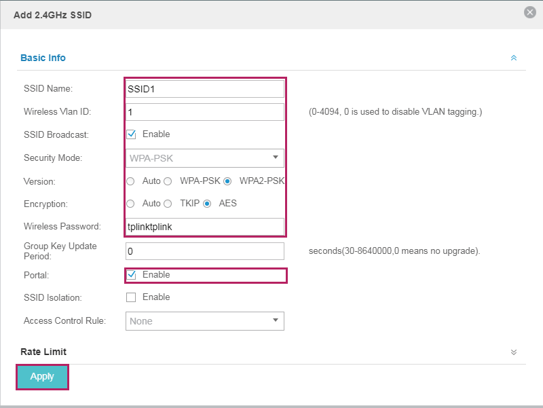Click the Rate Limit section header
The height and width of the screenshot is (408, 543).
coord(43,352)
